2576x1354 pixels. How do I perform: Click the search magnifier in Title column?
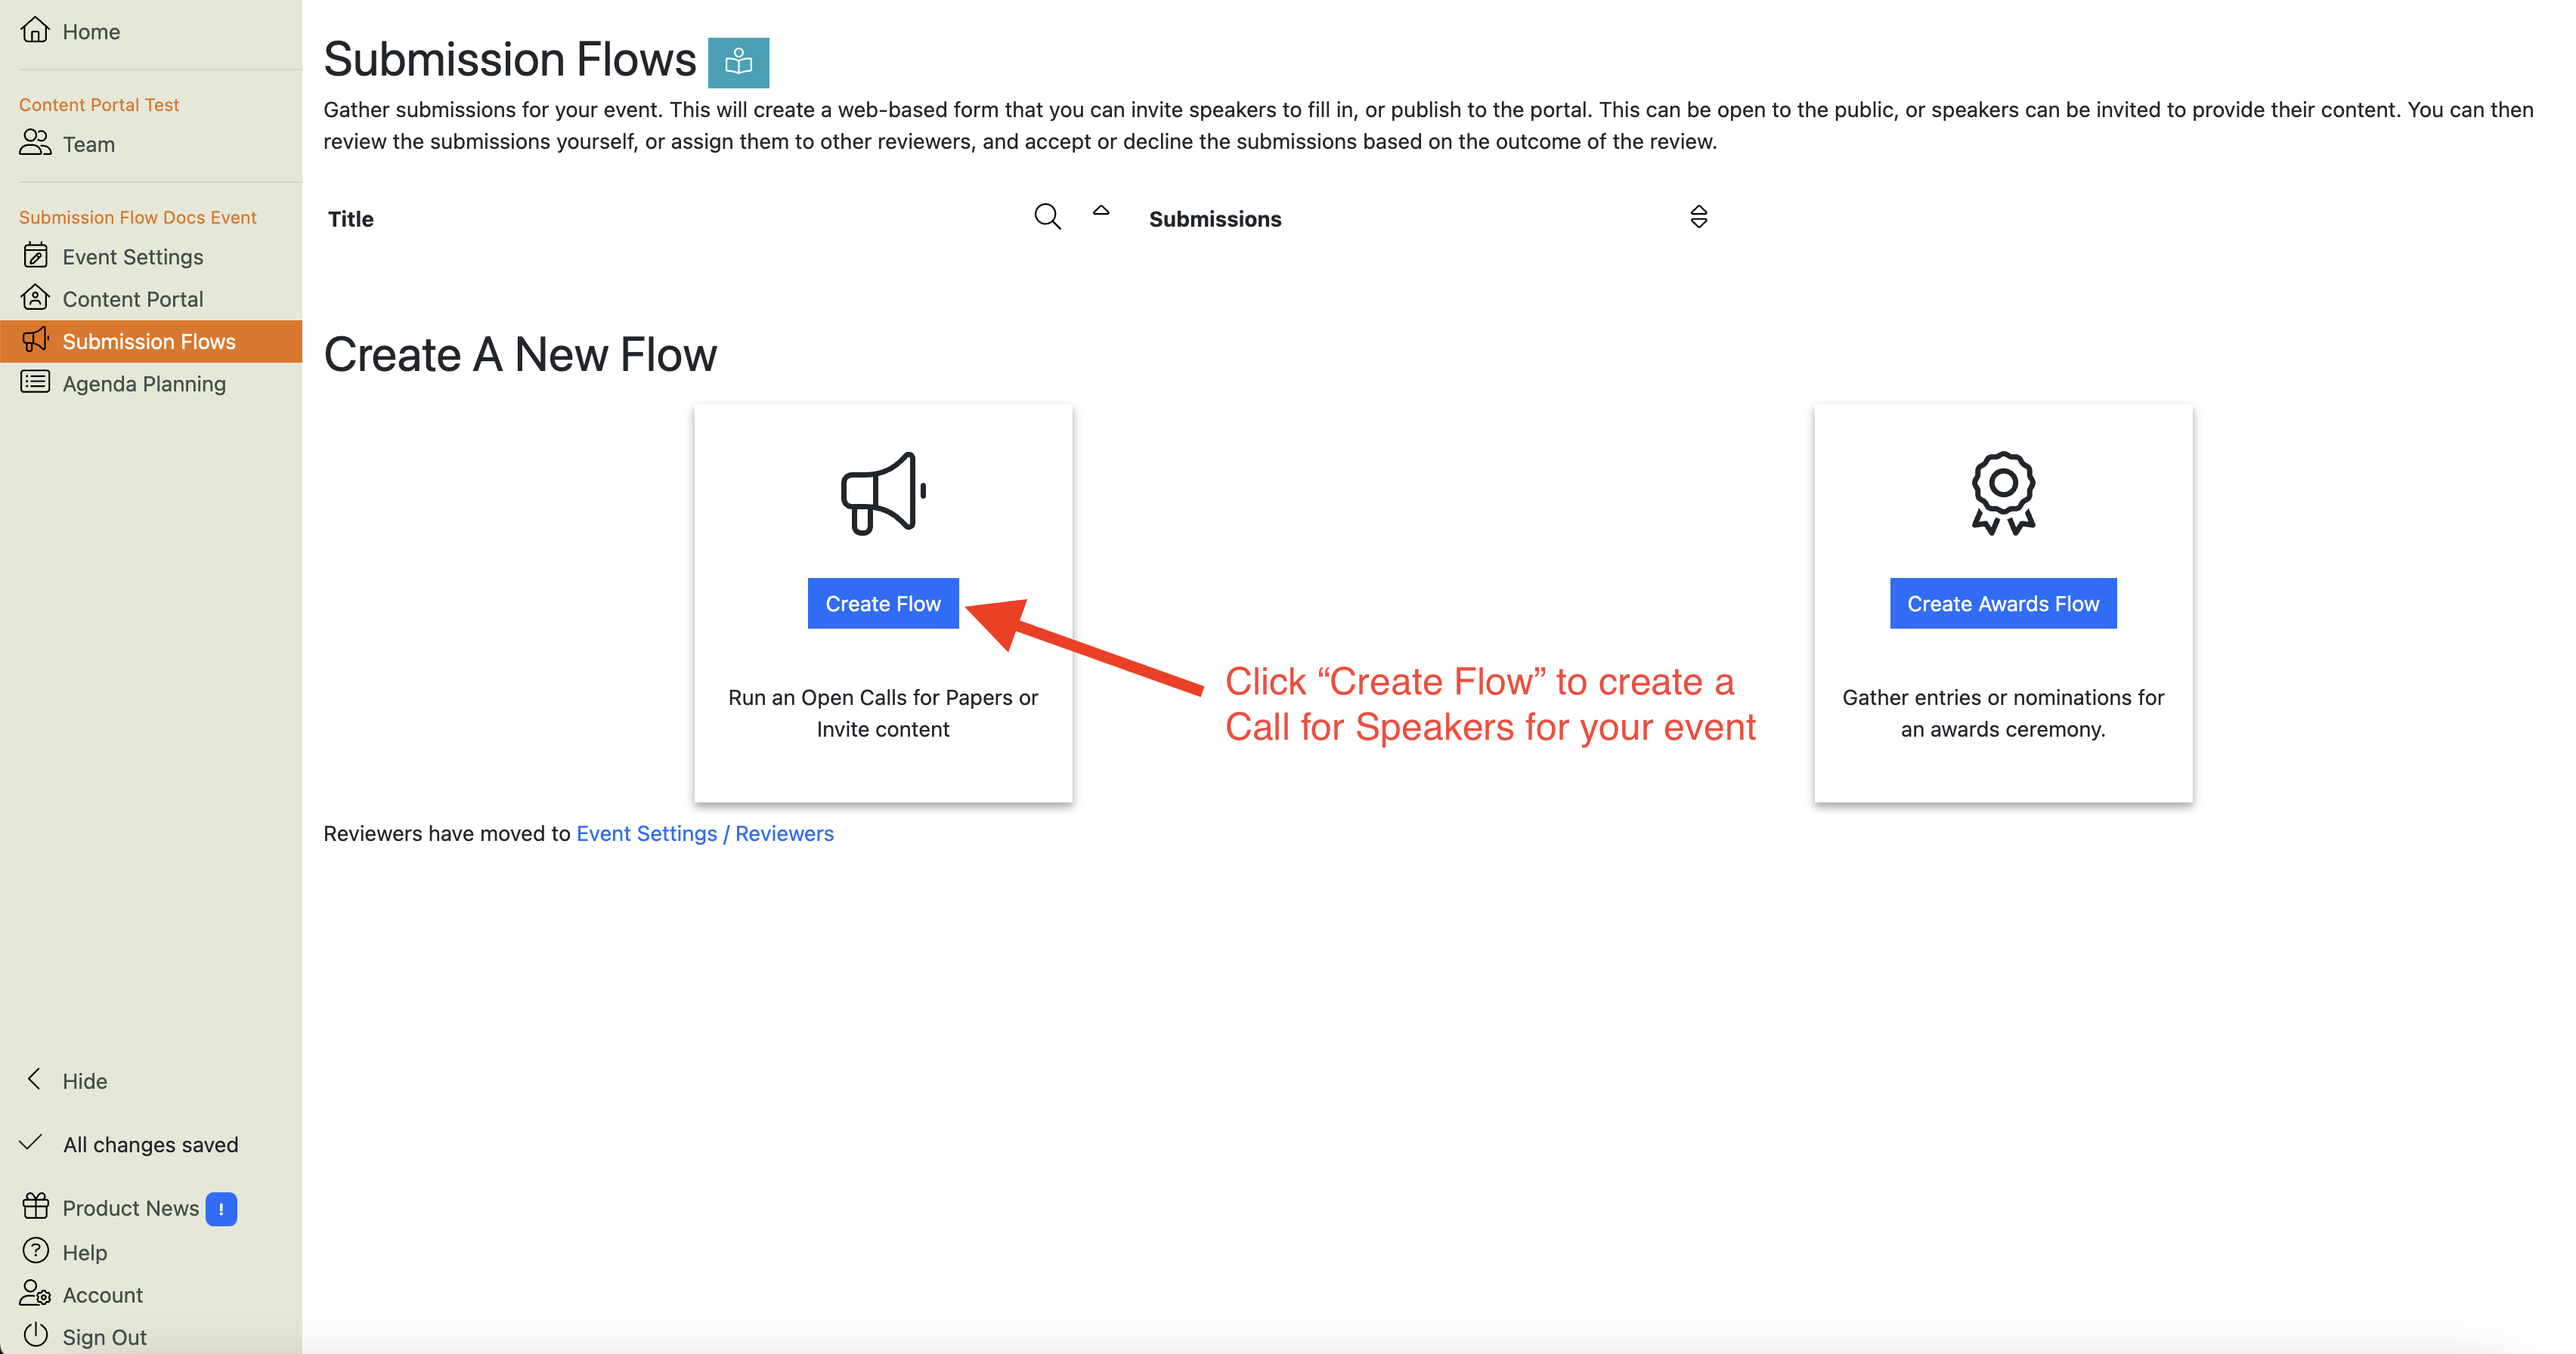tap(1046, 216)
